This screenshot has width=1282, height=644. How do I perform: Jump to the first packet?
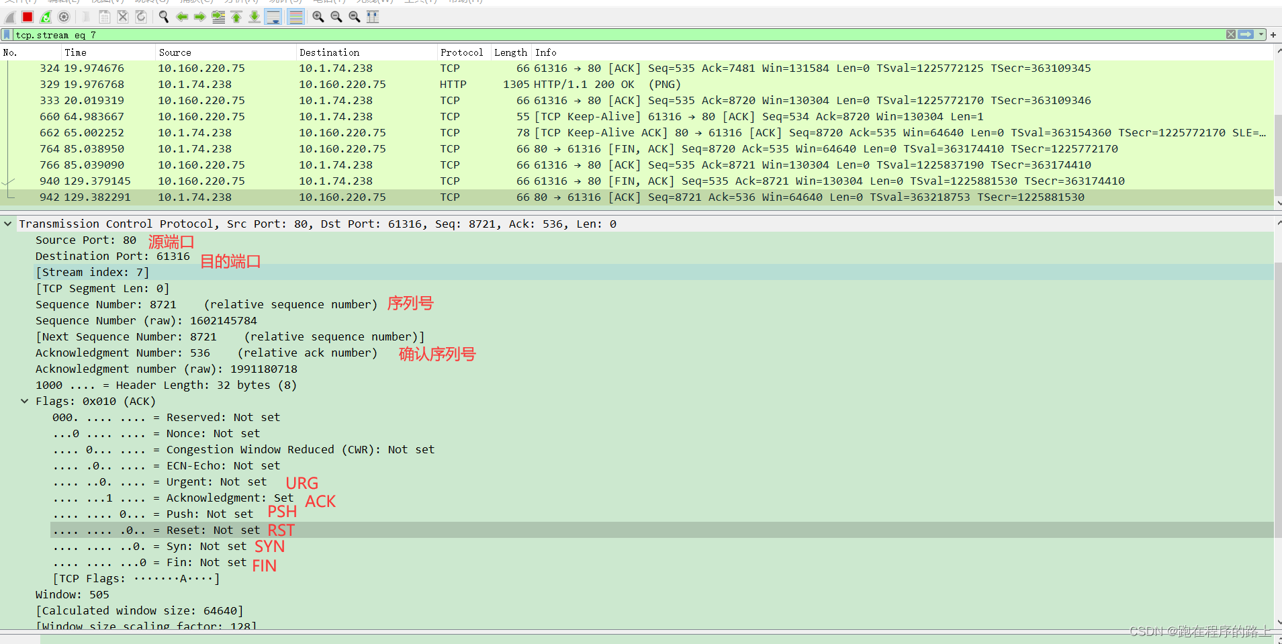pyautogui.click(x=236, y=17)
